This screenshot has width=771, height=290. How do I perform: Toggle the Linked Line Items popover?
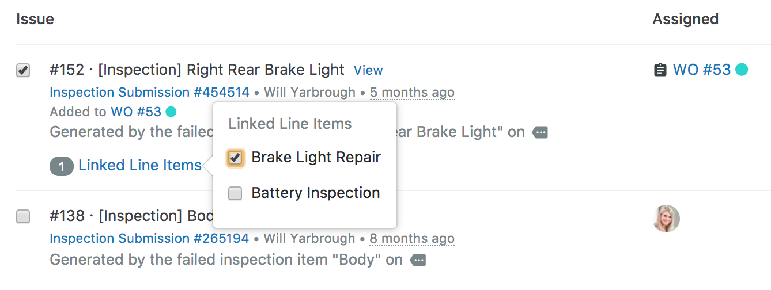[x=140, y=166]
